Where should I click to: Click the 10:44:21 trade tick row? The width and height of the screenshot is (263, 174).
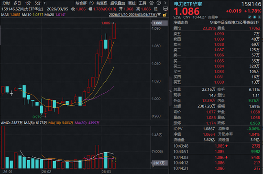217,168
